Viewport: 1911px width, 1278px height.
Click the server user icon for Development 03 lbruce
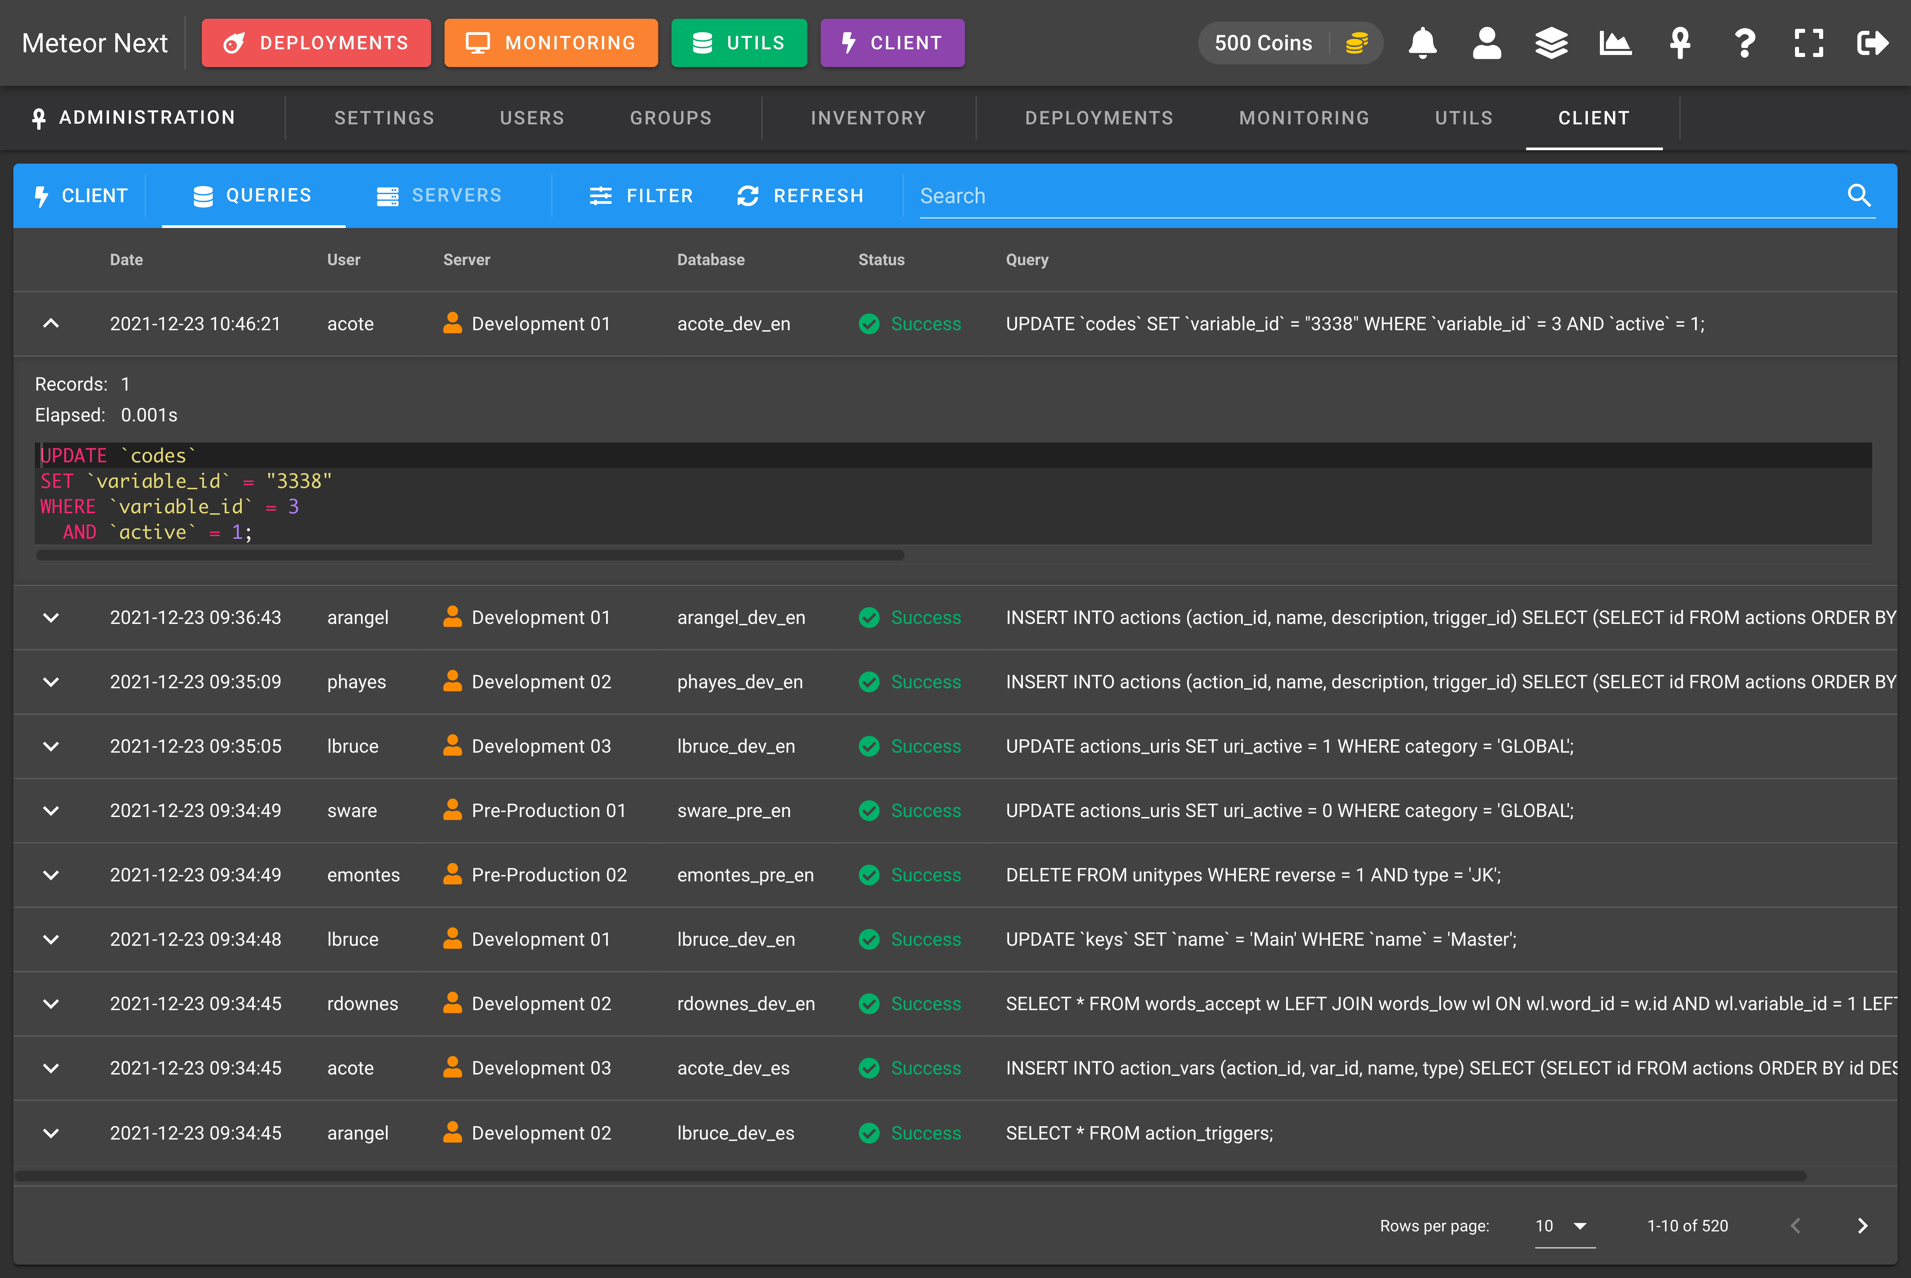click(x=452, y=746)
